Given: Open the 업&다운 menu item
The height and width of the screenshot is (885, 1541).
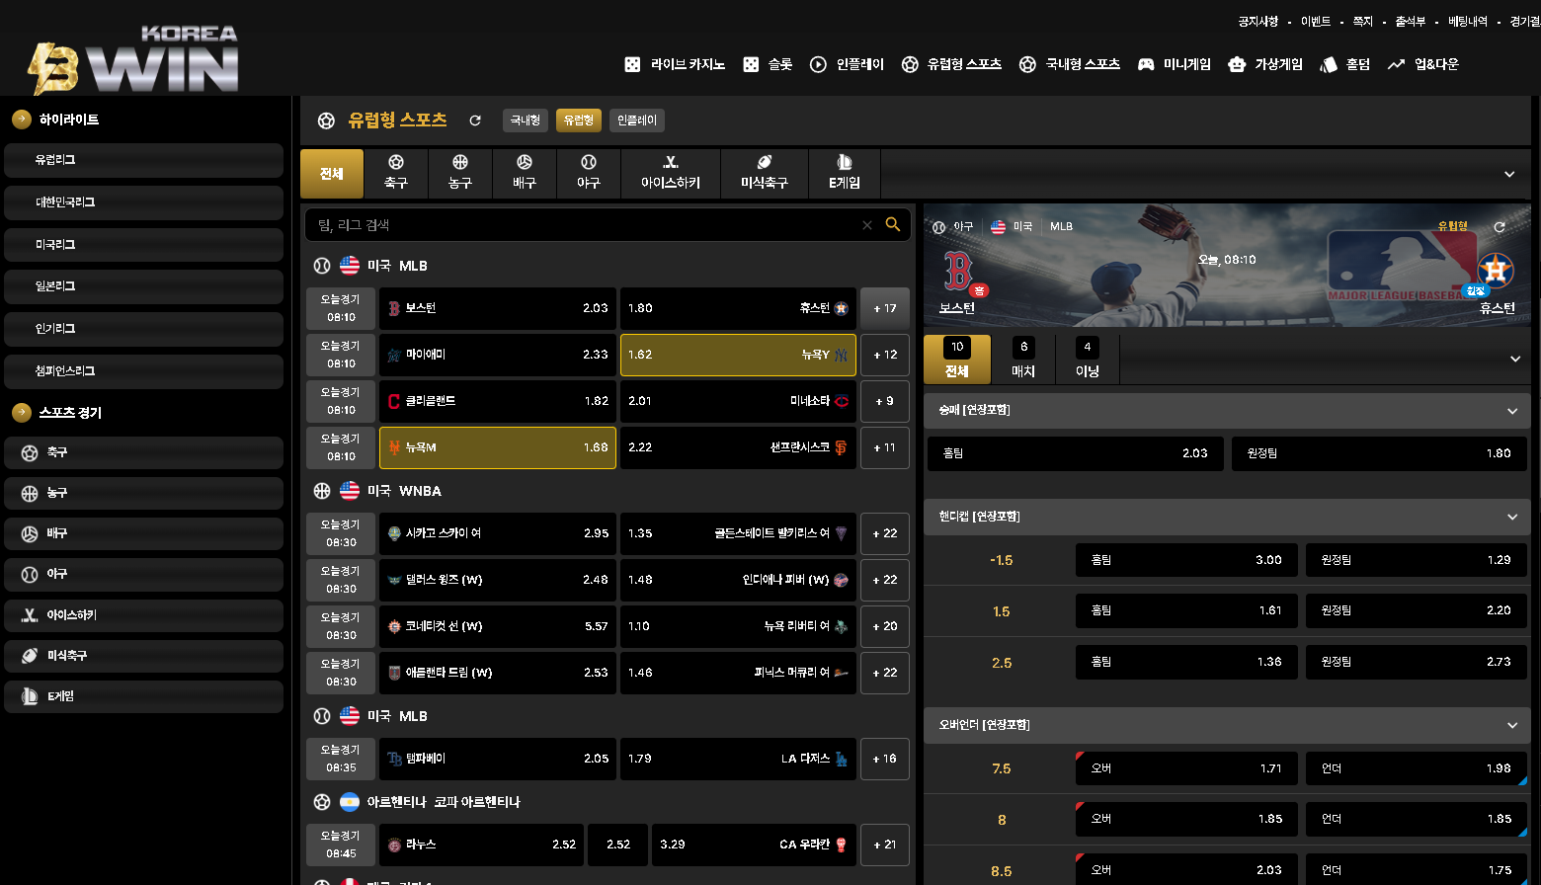Looking at the screenshot, I should 1423,64.
